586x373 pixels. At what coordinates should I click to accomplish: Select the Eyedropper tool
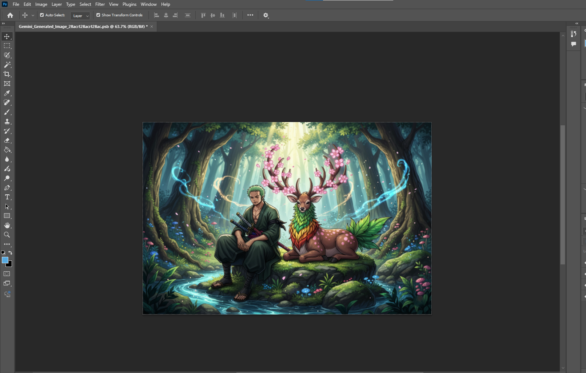click(7, 93)
